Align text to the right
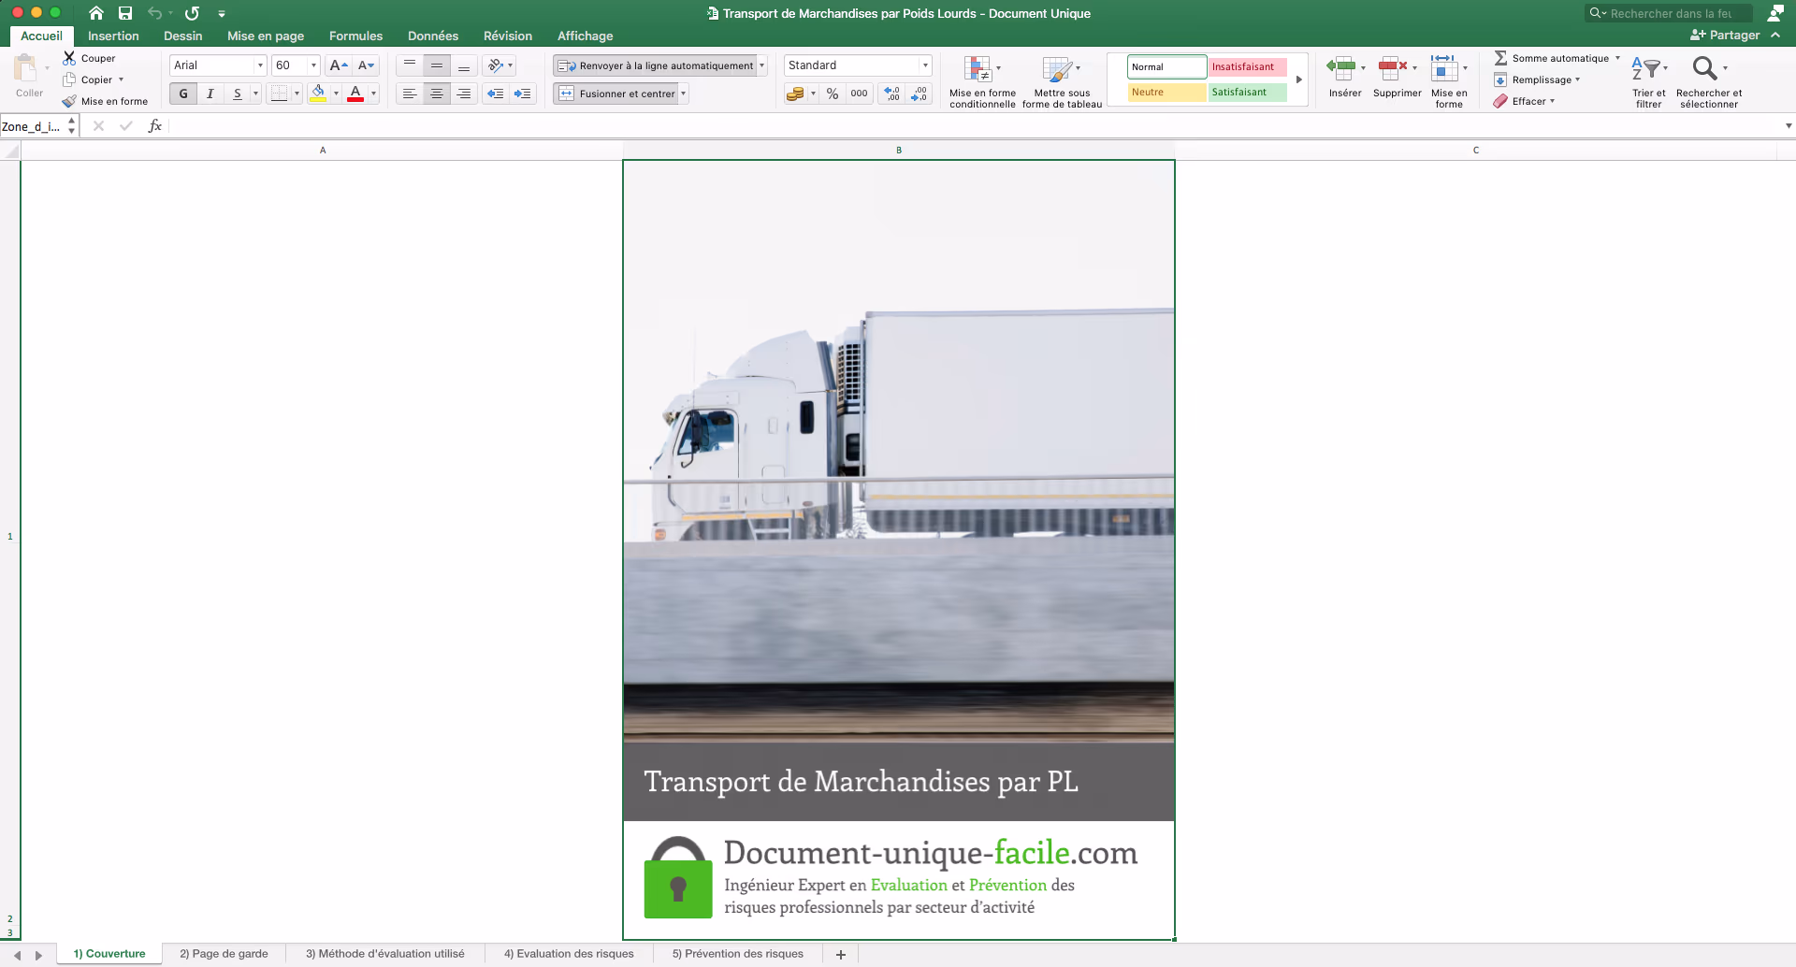 (x=464, y=94)
